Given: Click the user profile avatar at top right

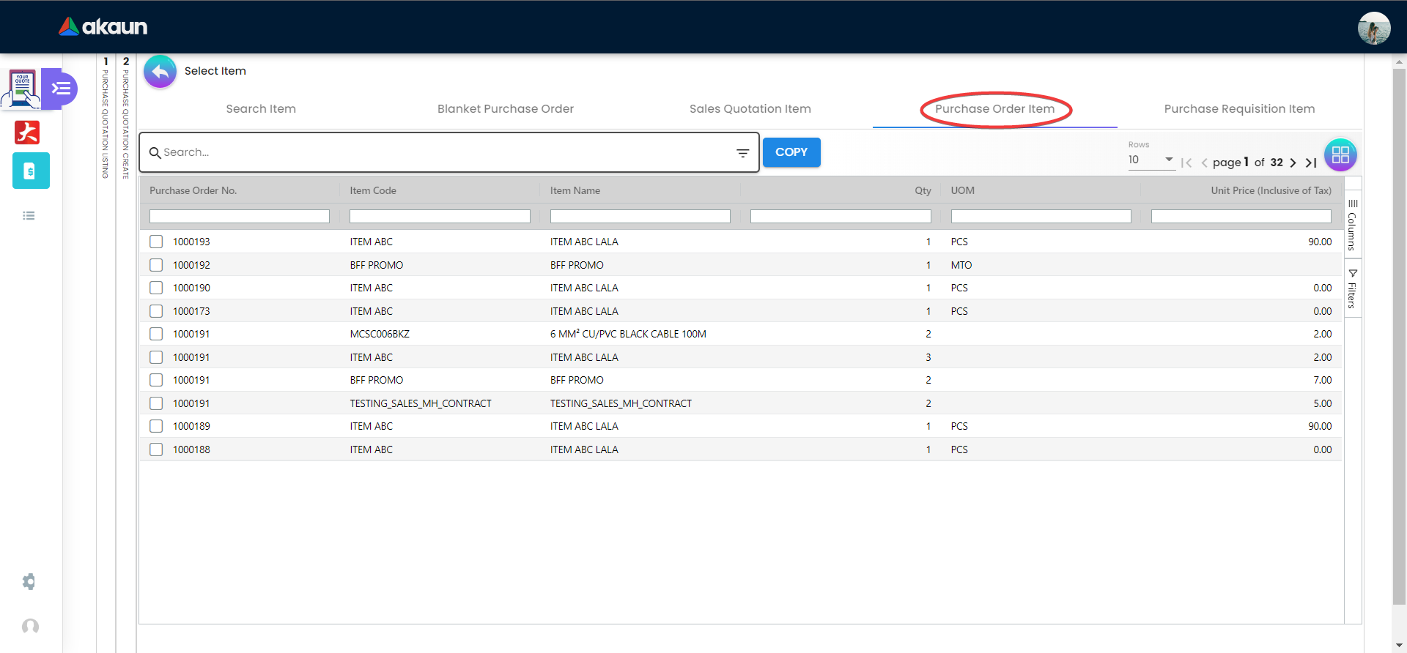Looking at the screenshot, I should pos(1373,28).
